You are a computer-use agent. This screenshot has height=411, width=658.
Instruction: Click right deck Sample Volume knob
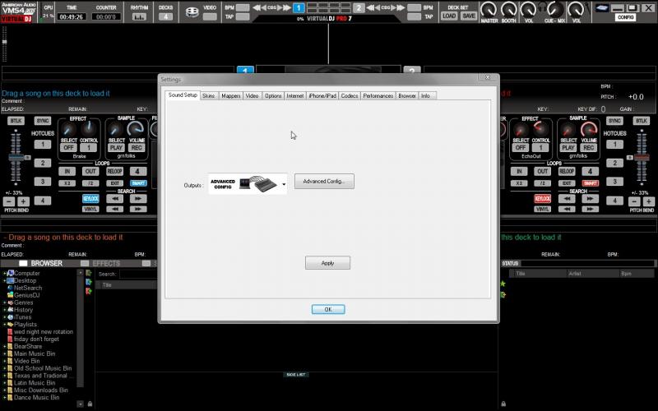click(x=589, y=130)
